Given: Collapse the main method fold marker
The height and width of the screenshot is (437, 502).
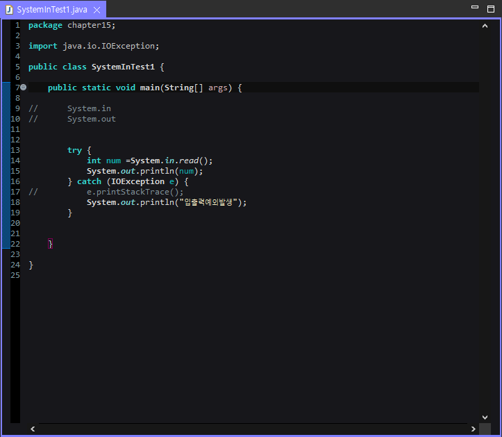Looking at the screenshot, I should pyautogui.click(x=24, y=87).
